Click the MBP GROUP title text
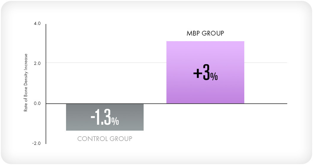This screenshot has width=313, height=165. (205, 33)
